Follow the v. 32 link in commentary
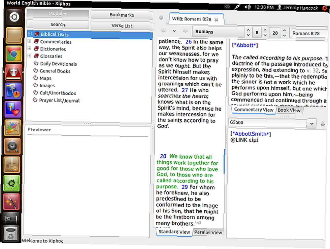Image resolution: width=330 pixels, height=249 pixels. pos(312,70)
